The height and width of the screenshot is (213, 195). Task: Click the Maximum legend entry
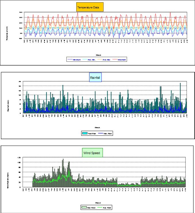point(121,60)
